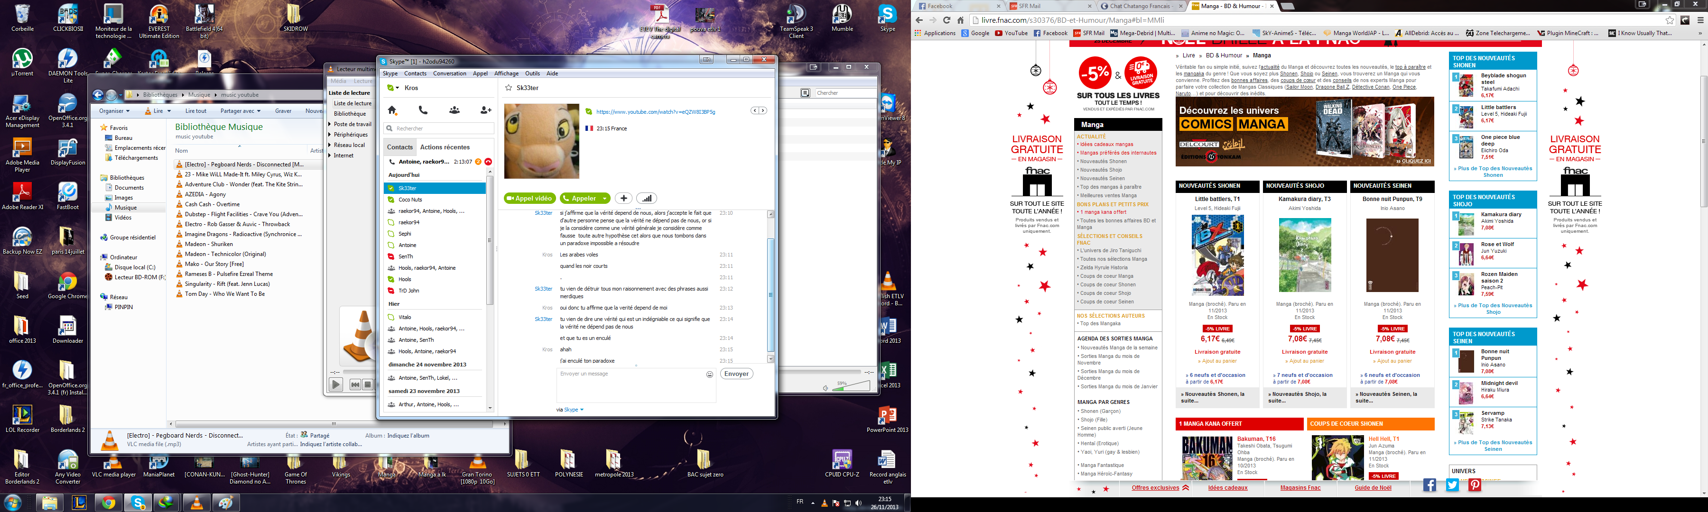
Task: Open Conversation menu in Skype
Action: click(x=450, y=73)
